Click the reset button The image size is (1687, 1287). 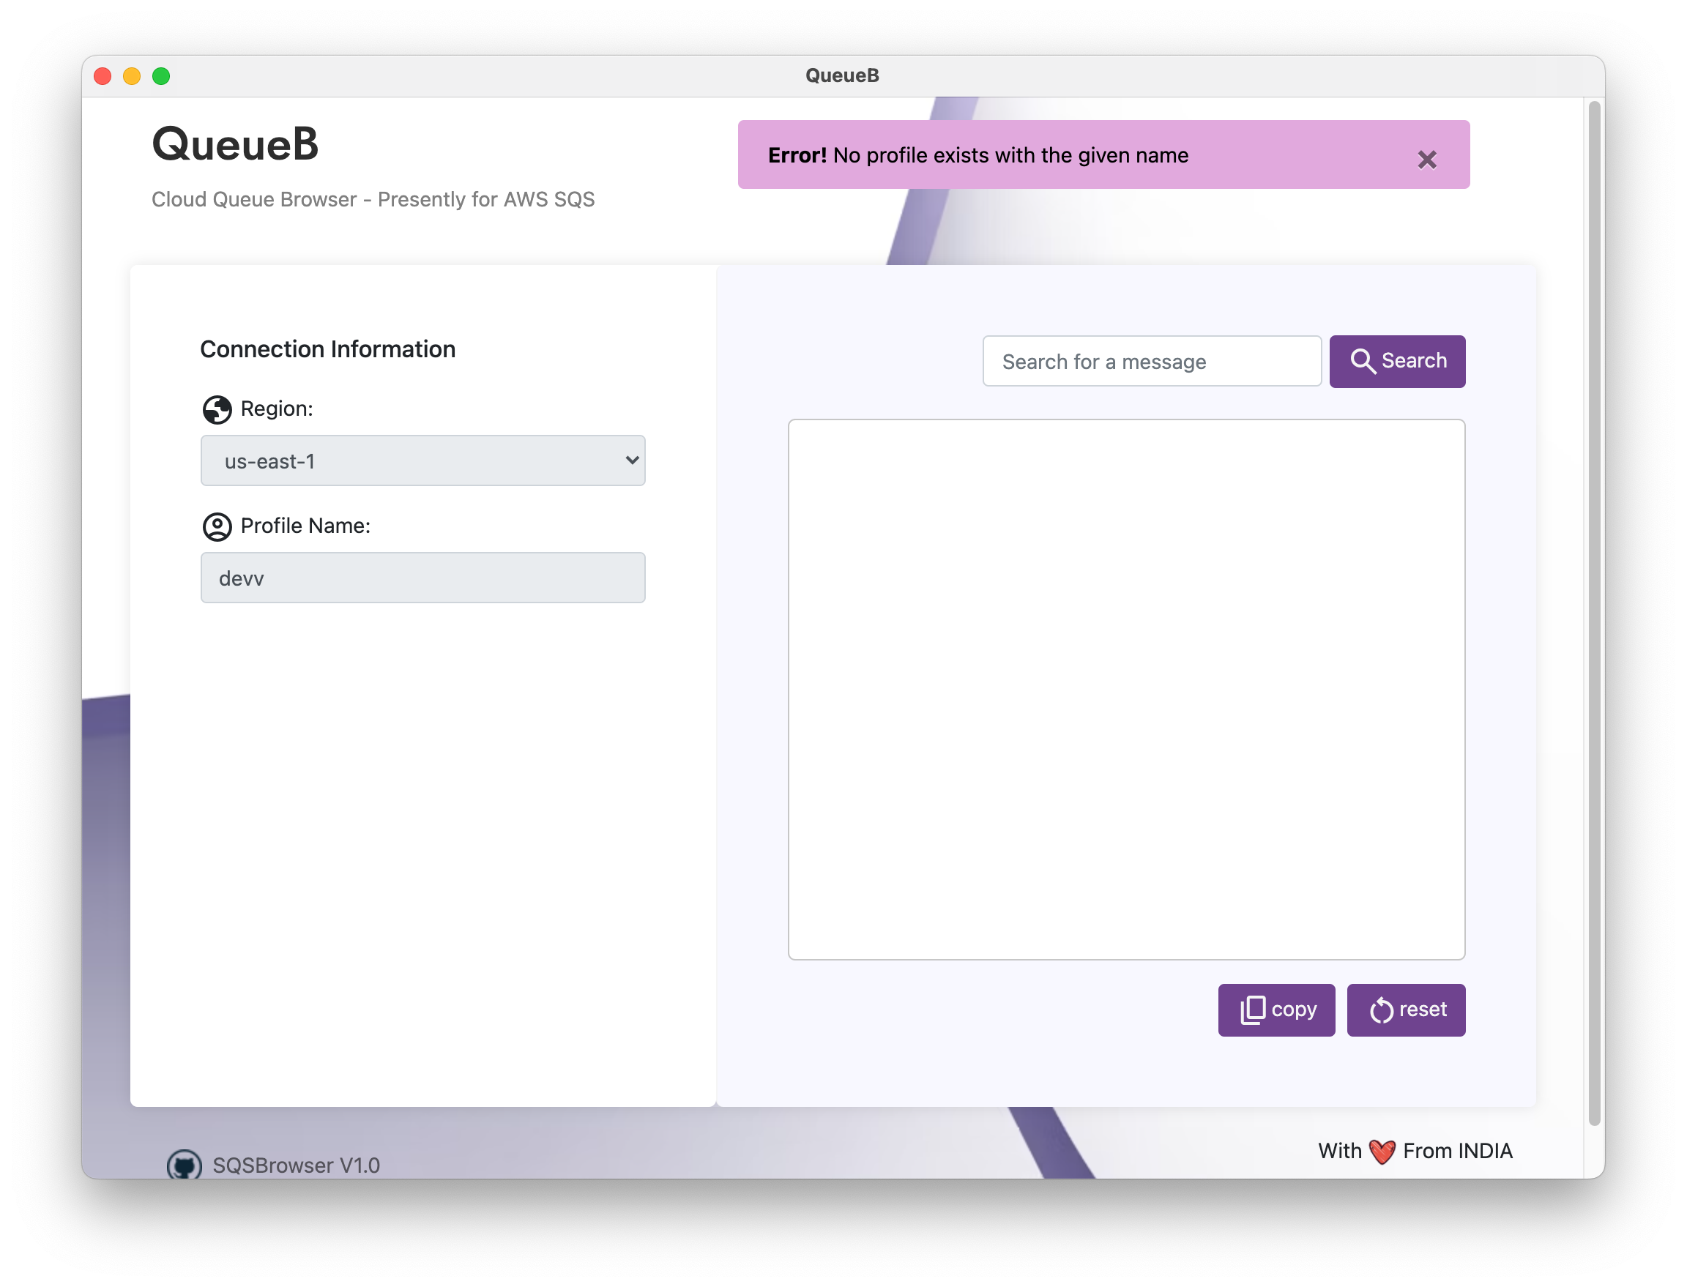(x=1406, y=1010)
